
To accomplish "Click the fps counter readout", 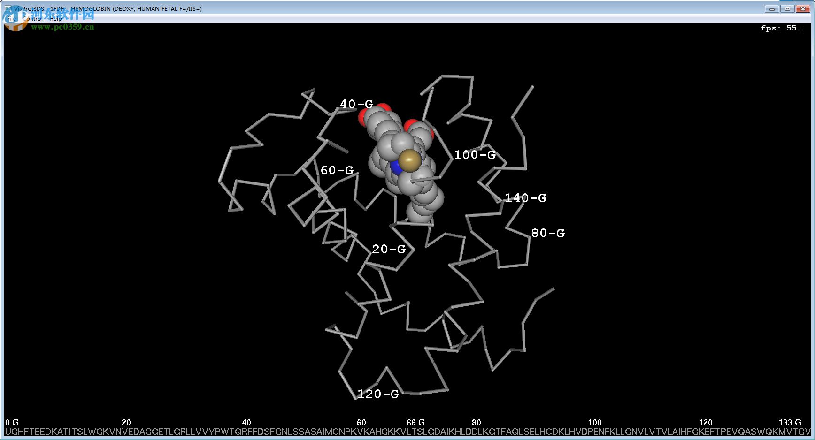I will click(x=781, y=28).
